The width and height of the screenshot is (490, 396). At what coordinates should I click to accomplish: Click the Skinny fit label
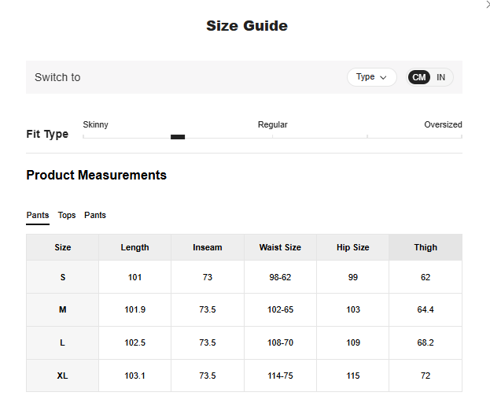point(96,124)
